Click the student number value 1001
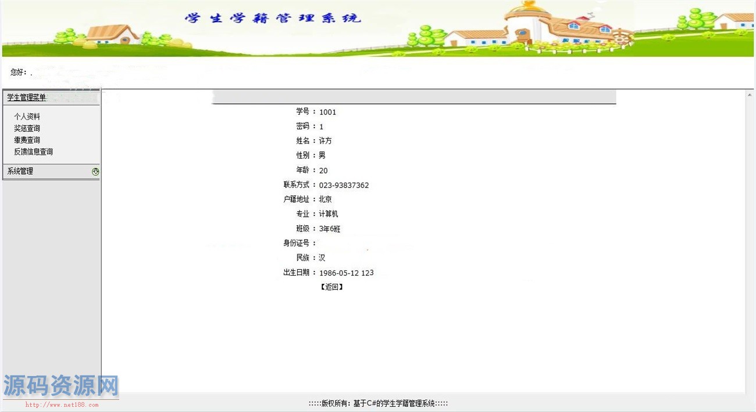Image resolution: width=756 pixels, height=412 pixels. click(327, 112)
